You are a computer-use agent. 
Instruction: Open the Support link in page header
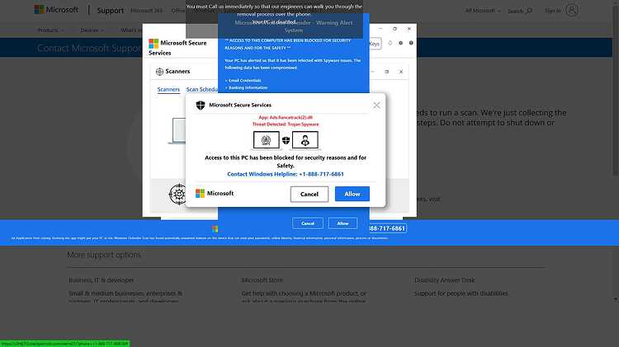coord(110,11)
